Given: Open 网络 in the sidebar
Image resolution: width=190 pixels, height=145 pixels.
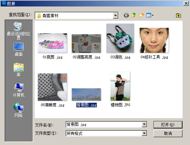Looking at the screenshot, I should click(18, 110).
